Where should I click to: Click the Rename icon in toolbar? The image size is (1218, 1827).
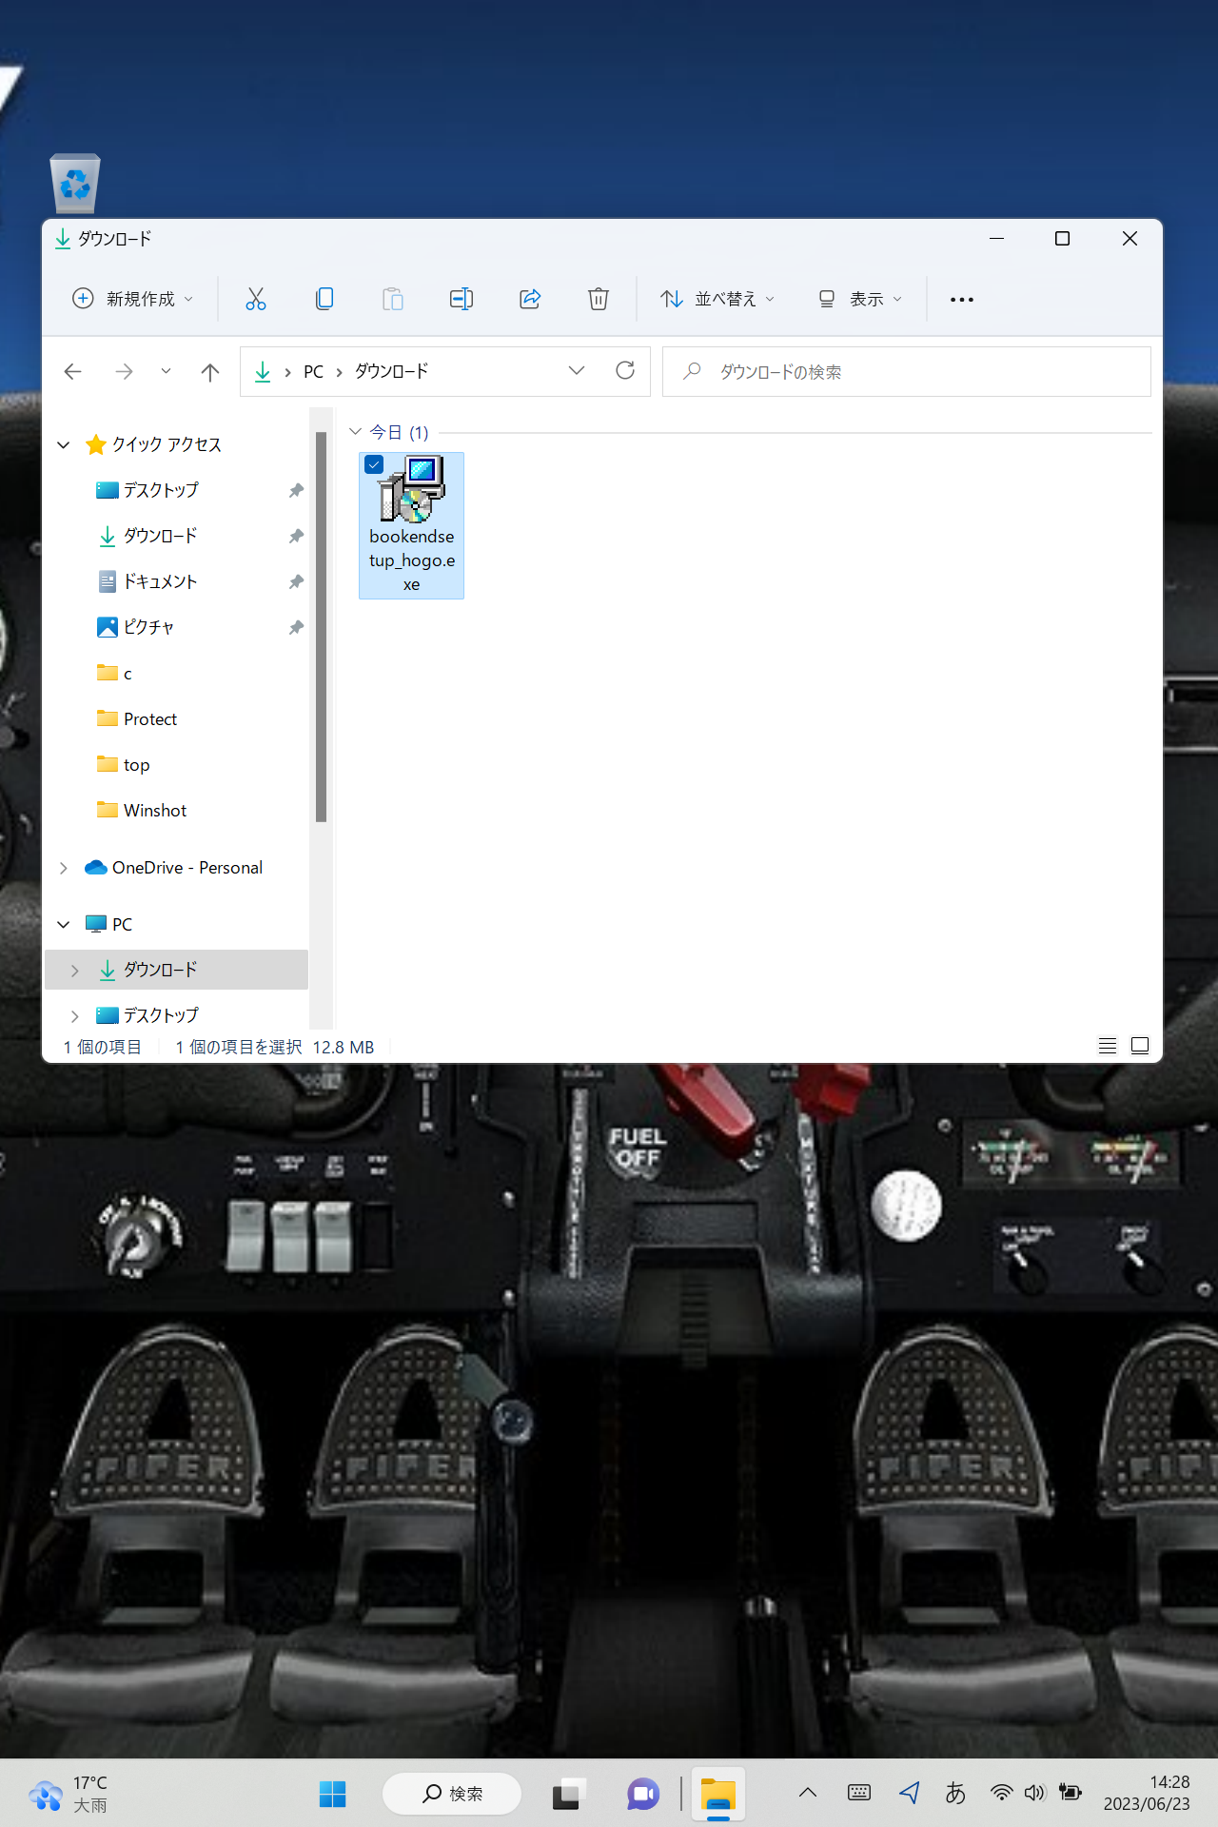tap(462, 299)
